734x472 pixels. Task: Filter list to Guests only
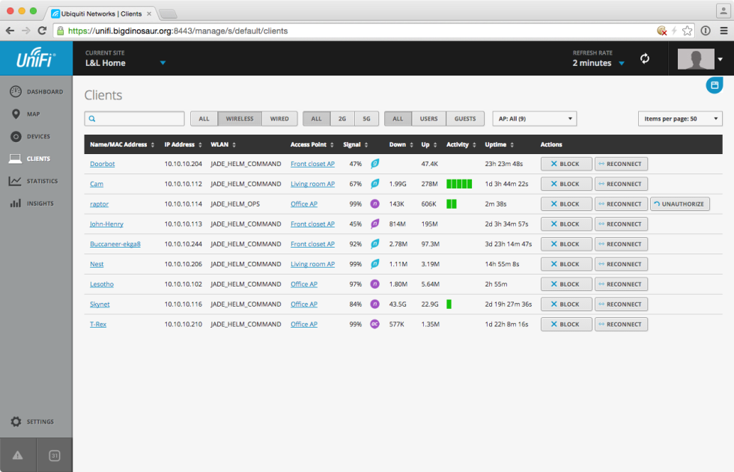click(x=464, y=119)
